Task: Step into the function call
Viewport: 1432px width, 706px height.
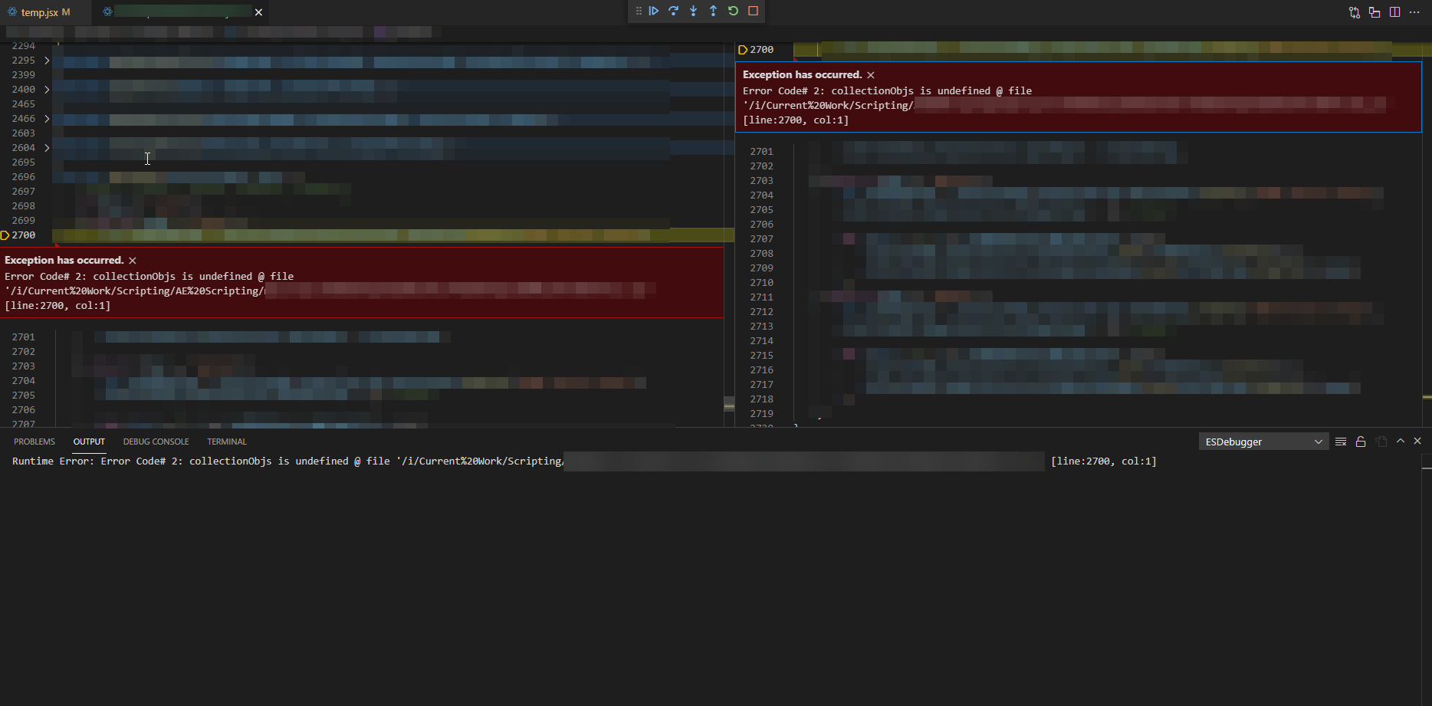Action: [x=693, y=11]
